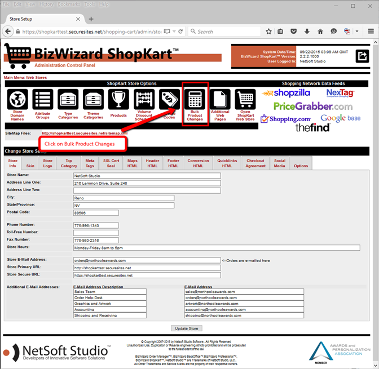Image resolution: width=379 pixels, height=369 pixels.
Task: Open Store Domain Names globe icon
Action: pyautogui.click(x=17, y=99)
